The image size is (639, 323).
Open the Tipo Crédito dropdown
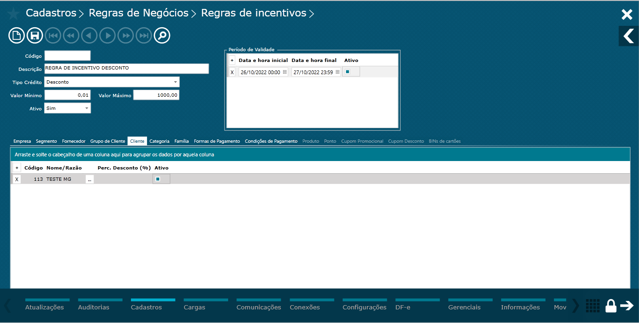coord(176,82)
